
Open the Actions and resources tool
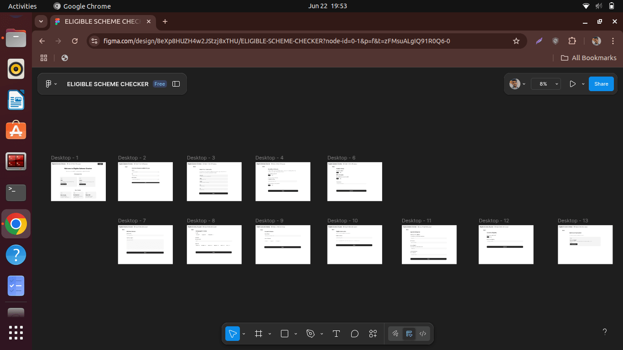373,334
